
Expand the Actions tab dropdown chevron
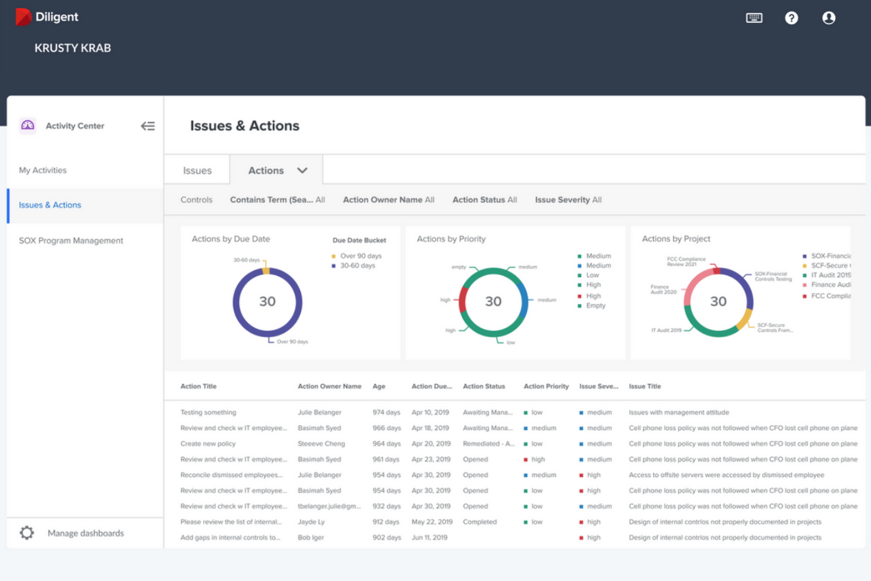pos(302,170)
